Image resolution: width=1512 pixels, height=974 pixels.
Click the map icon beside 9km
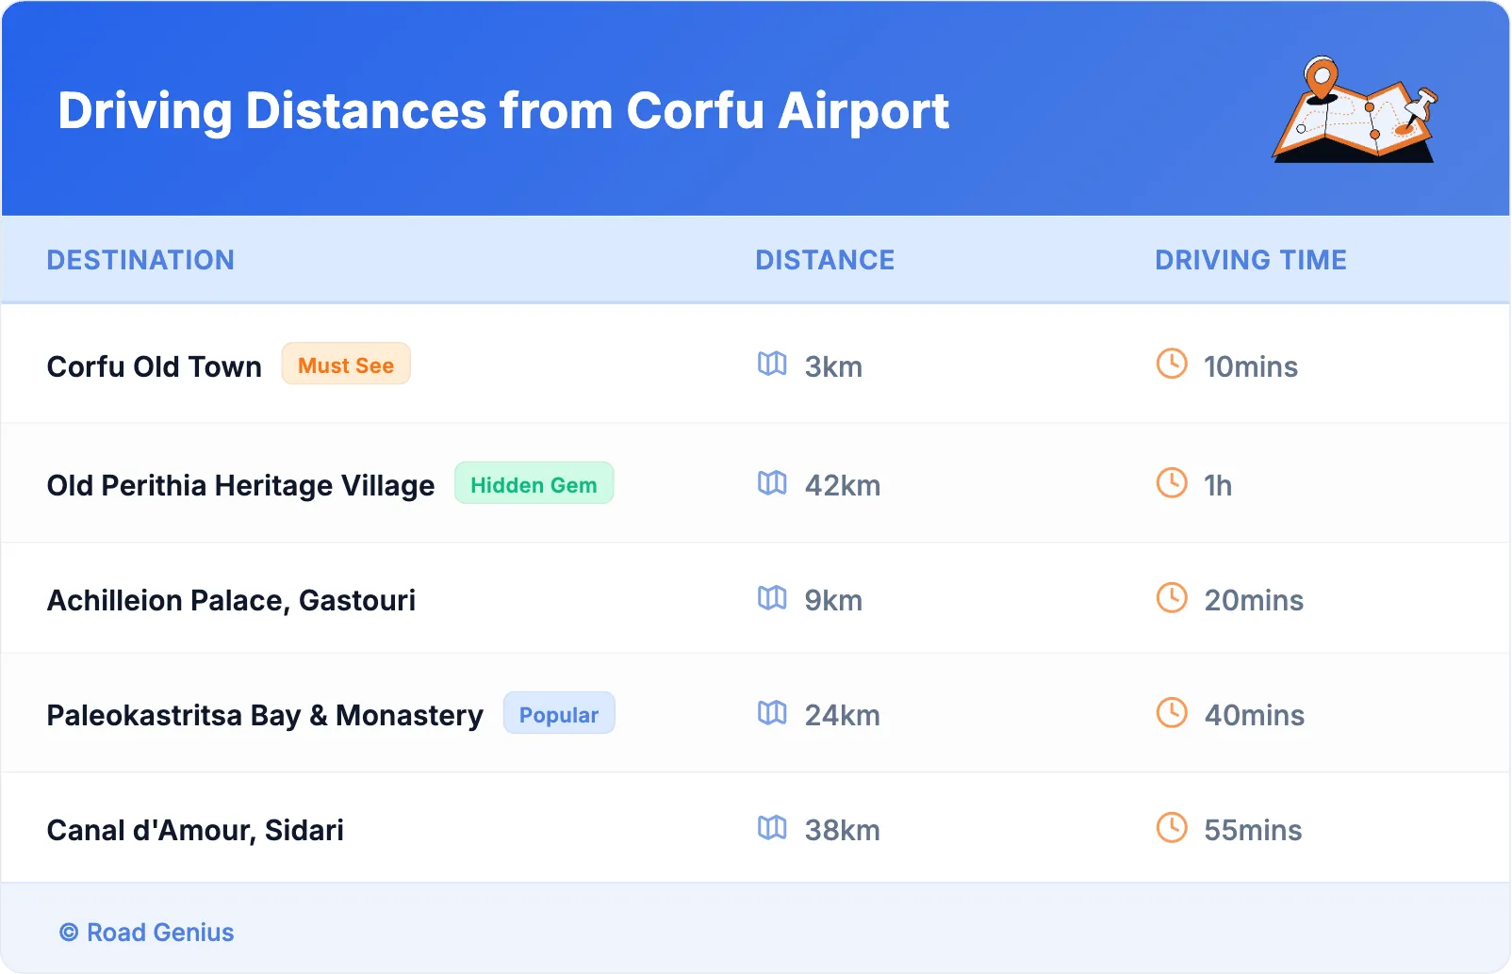point(772,598)
